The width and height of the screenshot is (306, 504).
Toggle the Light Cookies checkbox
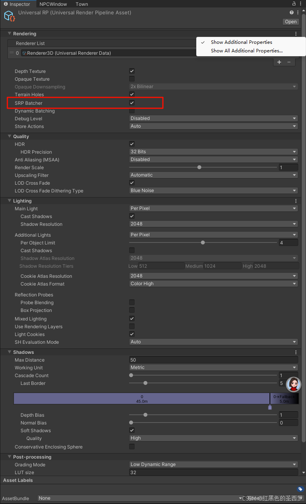pos(132,334)
